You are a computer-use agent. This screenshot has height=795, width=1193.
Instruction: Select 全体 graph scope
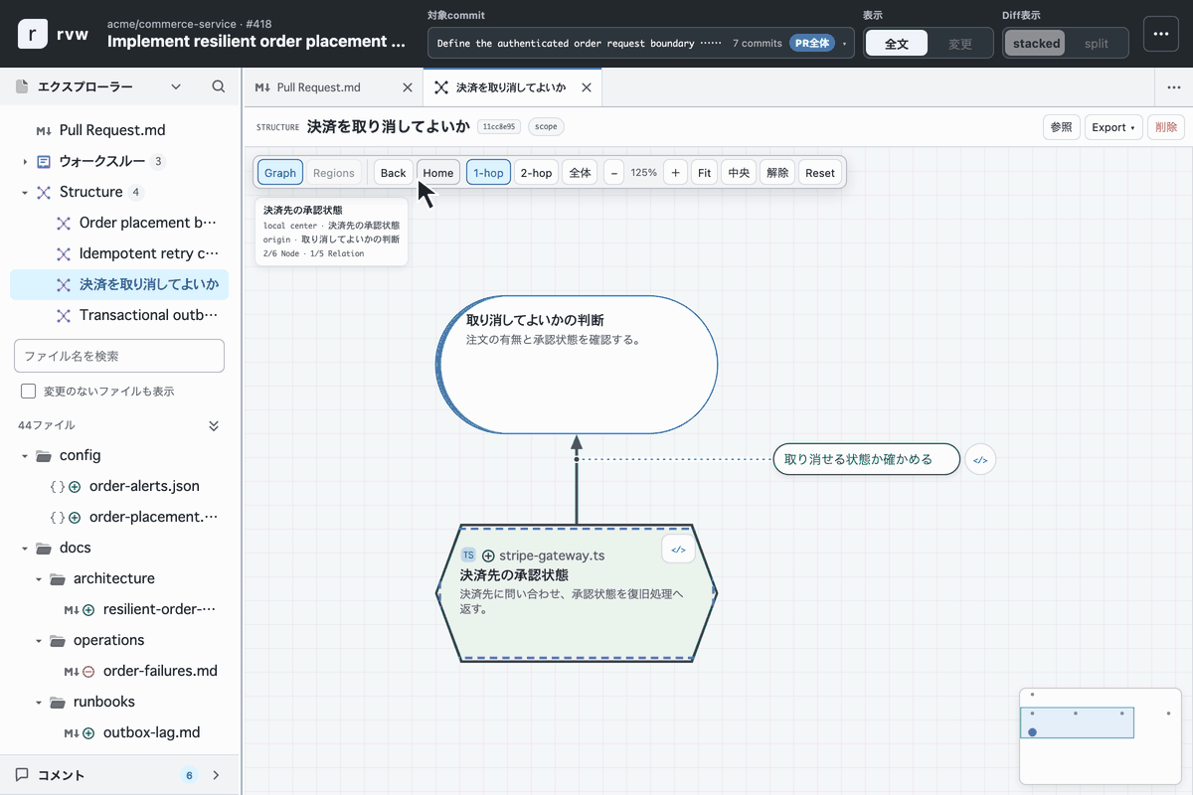[x=580, y=173]
